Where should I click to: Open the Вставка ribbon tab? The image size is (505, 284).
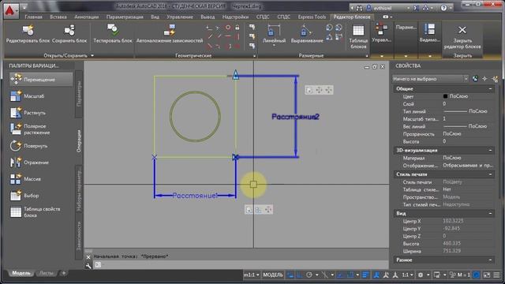tap(58, 17)
